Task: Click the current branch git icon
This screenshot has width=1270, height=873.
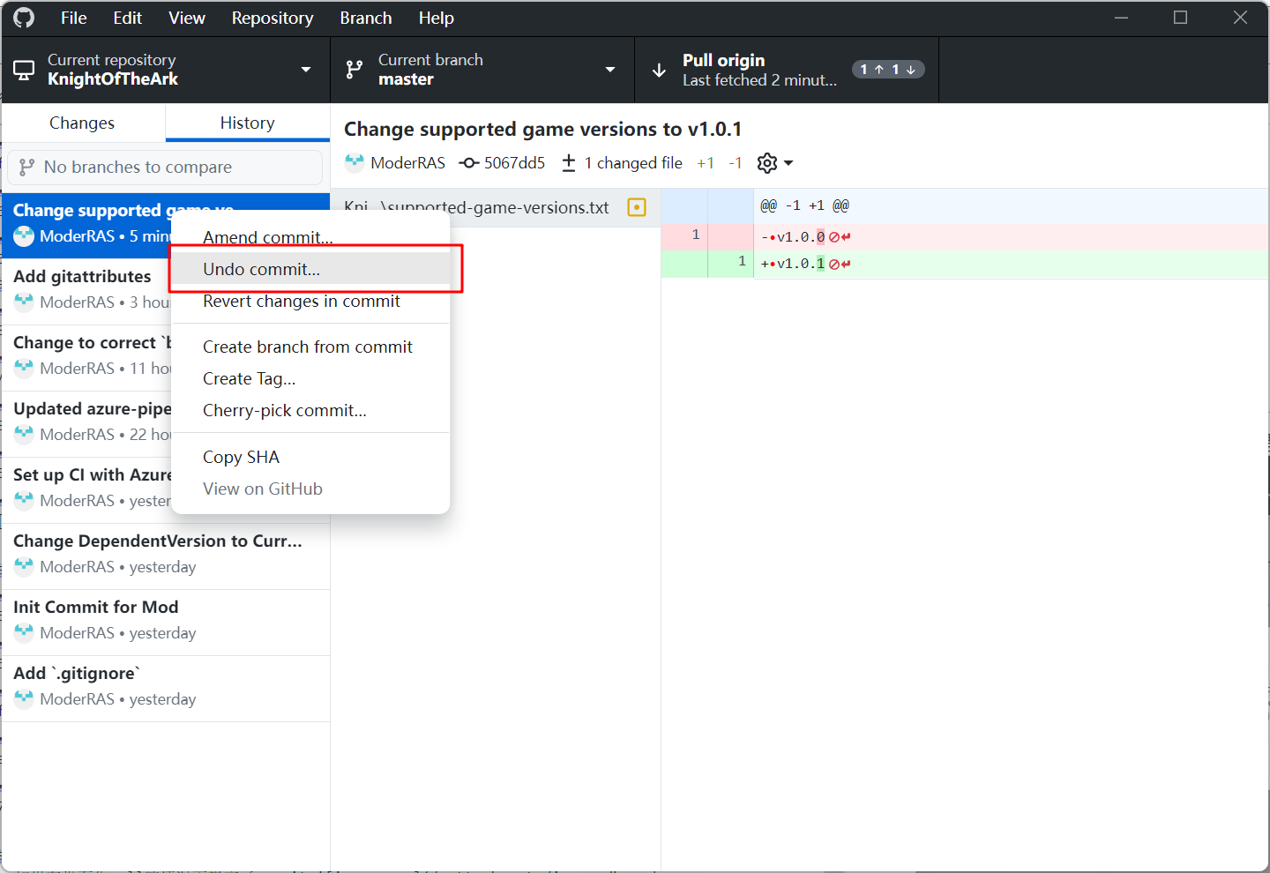Action: coord(355,70)
